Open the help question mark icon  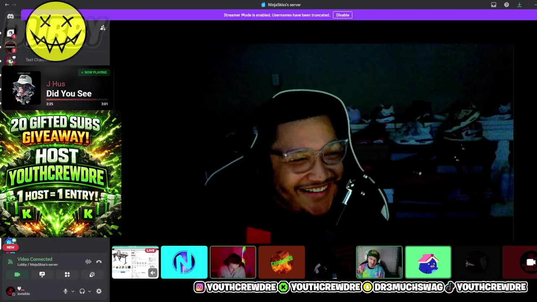[x=506, y=5]
